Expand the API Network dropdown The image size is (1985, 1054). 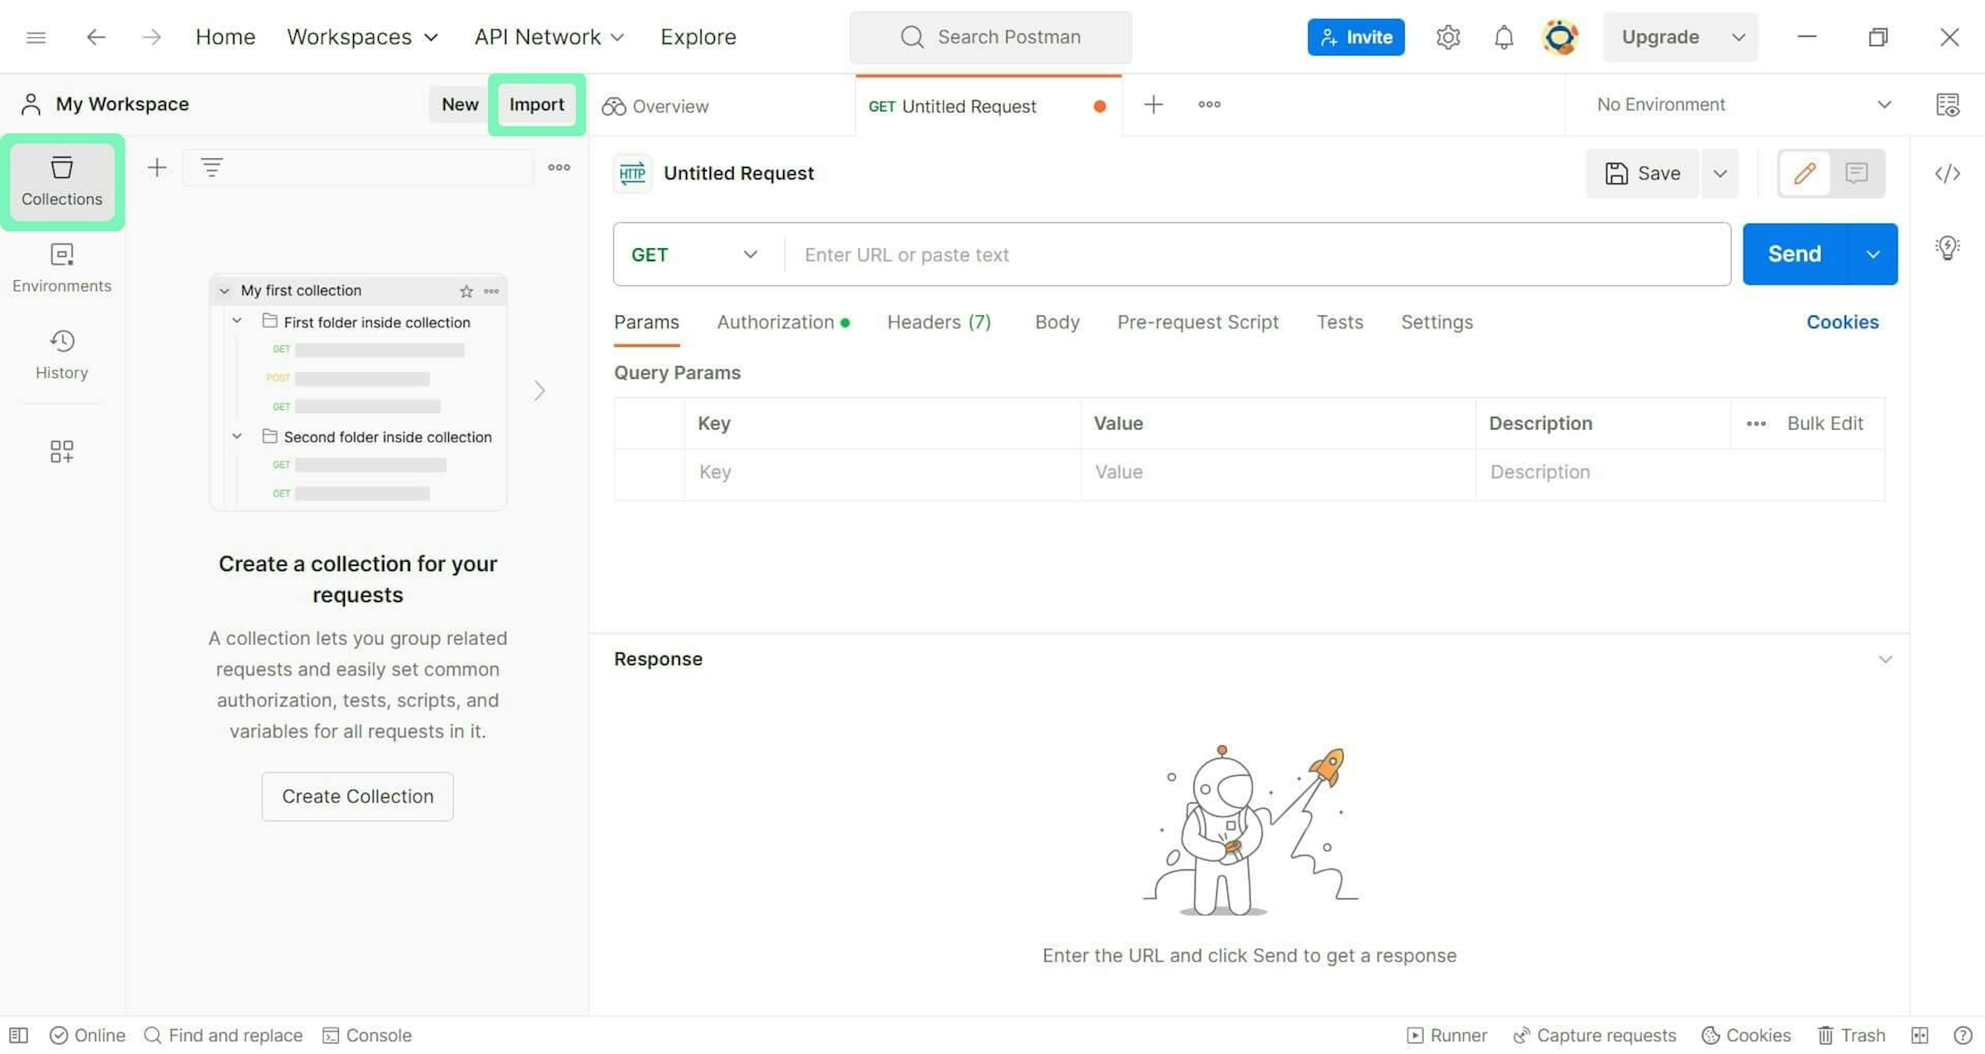(548, 37)
